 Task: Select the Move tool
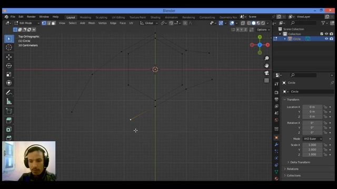[x=9, y=57]
